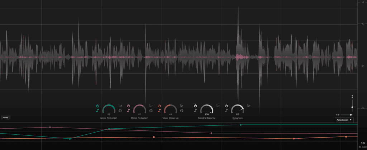Screen dimensions: 367x150
Task: Click the Dynamics knob
Action: (238, 109)
